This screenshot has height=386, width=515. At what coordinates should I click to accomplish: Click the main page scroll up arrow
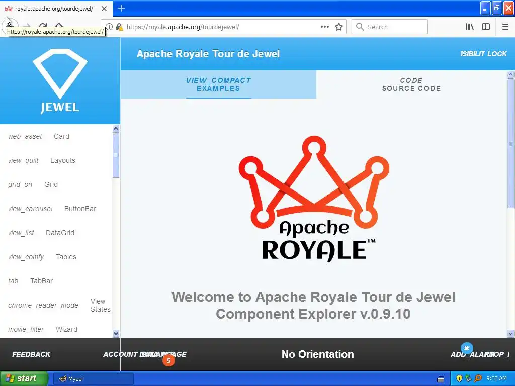point(511,74)
